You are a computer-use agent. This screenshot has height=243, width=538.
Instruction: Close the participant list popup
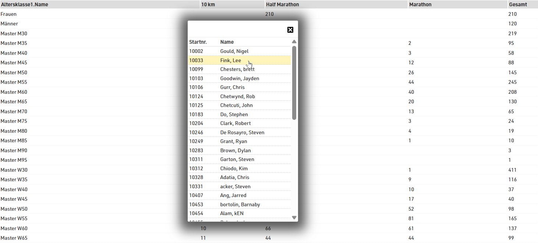290,30
